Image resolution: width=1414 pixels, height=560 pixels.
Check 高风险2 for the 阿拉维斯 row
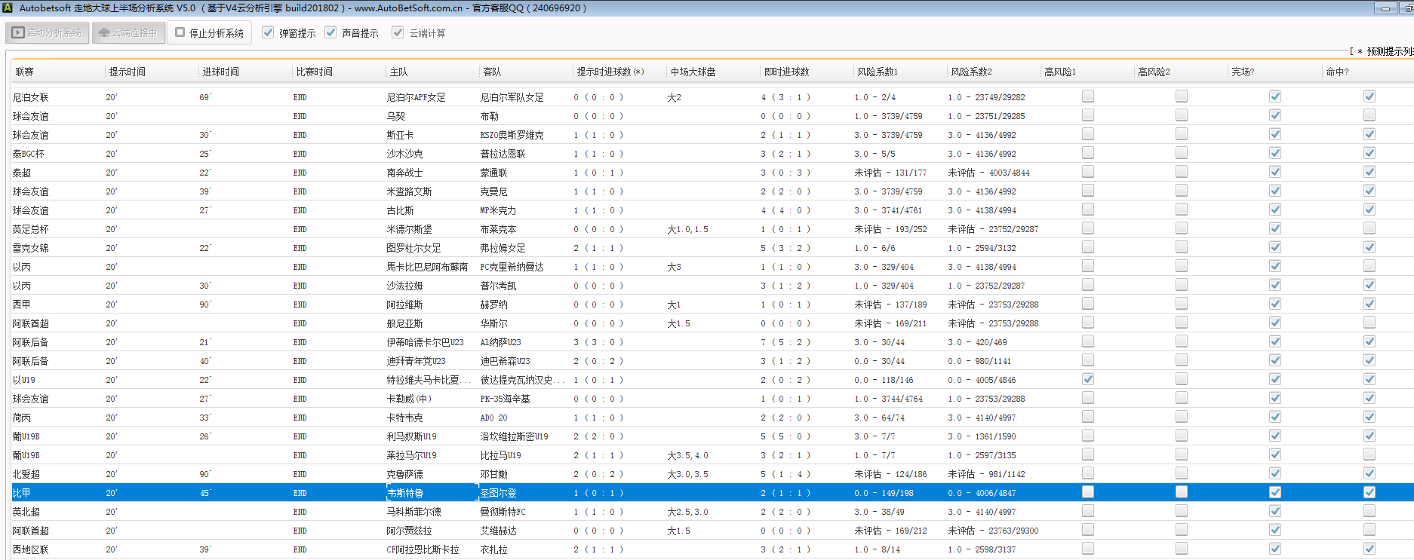point(1181,304)
